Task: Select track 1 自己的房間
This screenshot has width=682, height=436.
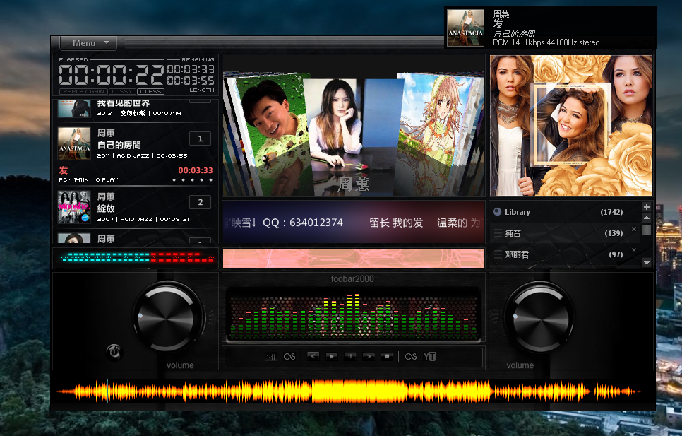Action: coord(135,144)
